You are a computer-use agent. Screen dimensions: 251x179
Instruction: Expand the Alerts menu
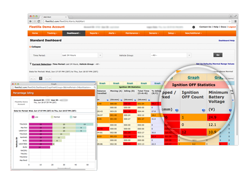(x=112, y=33)
